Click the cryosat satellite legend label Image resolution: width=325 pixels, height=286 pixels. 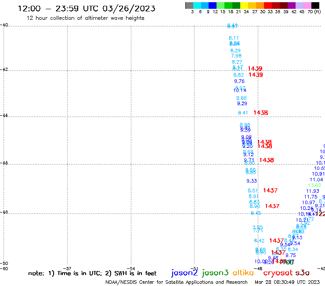point(278,273)
